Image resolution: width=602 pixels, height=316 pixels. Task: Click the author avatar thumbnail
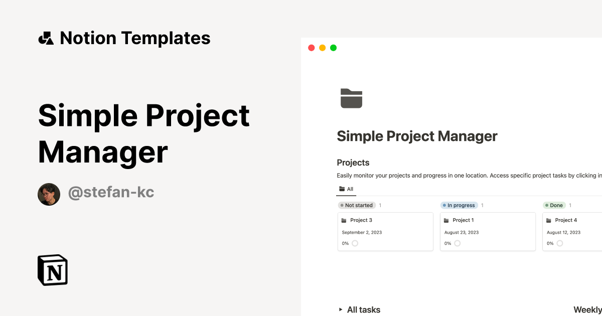pos(49,194)
